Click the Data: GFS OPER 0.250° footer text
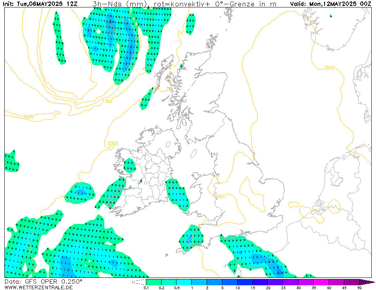376x290 pixels. click(44, 282)
